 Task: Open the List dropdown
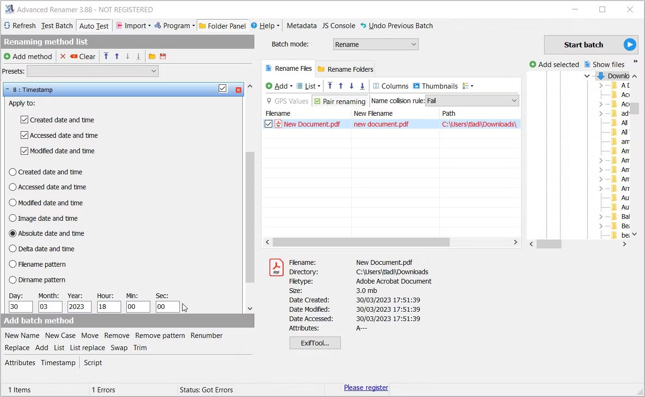tap(308, 86)
